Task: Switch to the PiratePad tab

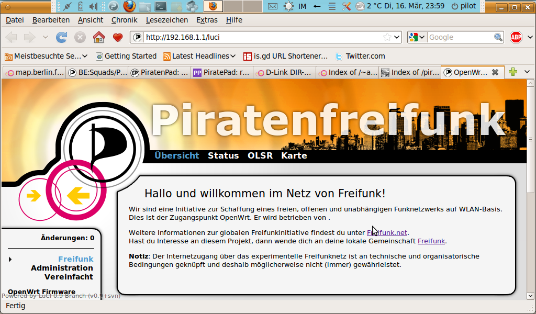Action: pos(222,73)
